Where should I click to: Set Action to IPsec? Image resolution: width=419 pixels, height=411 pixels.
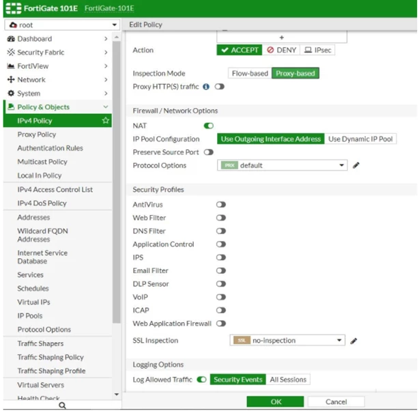click(317, 50)
